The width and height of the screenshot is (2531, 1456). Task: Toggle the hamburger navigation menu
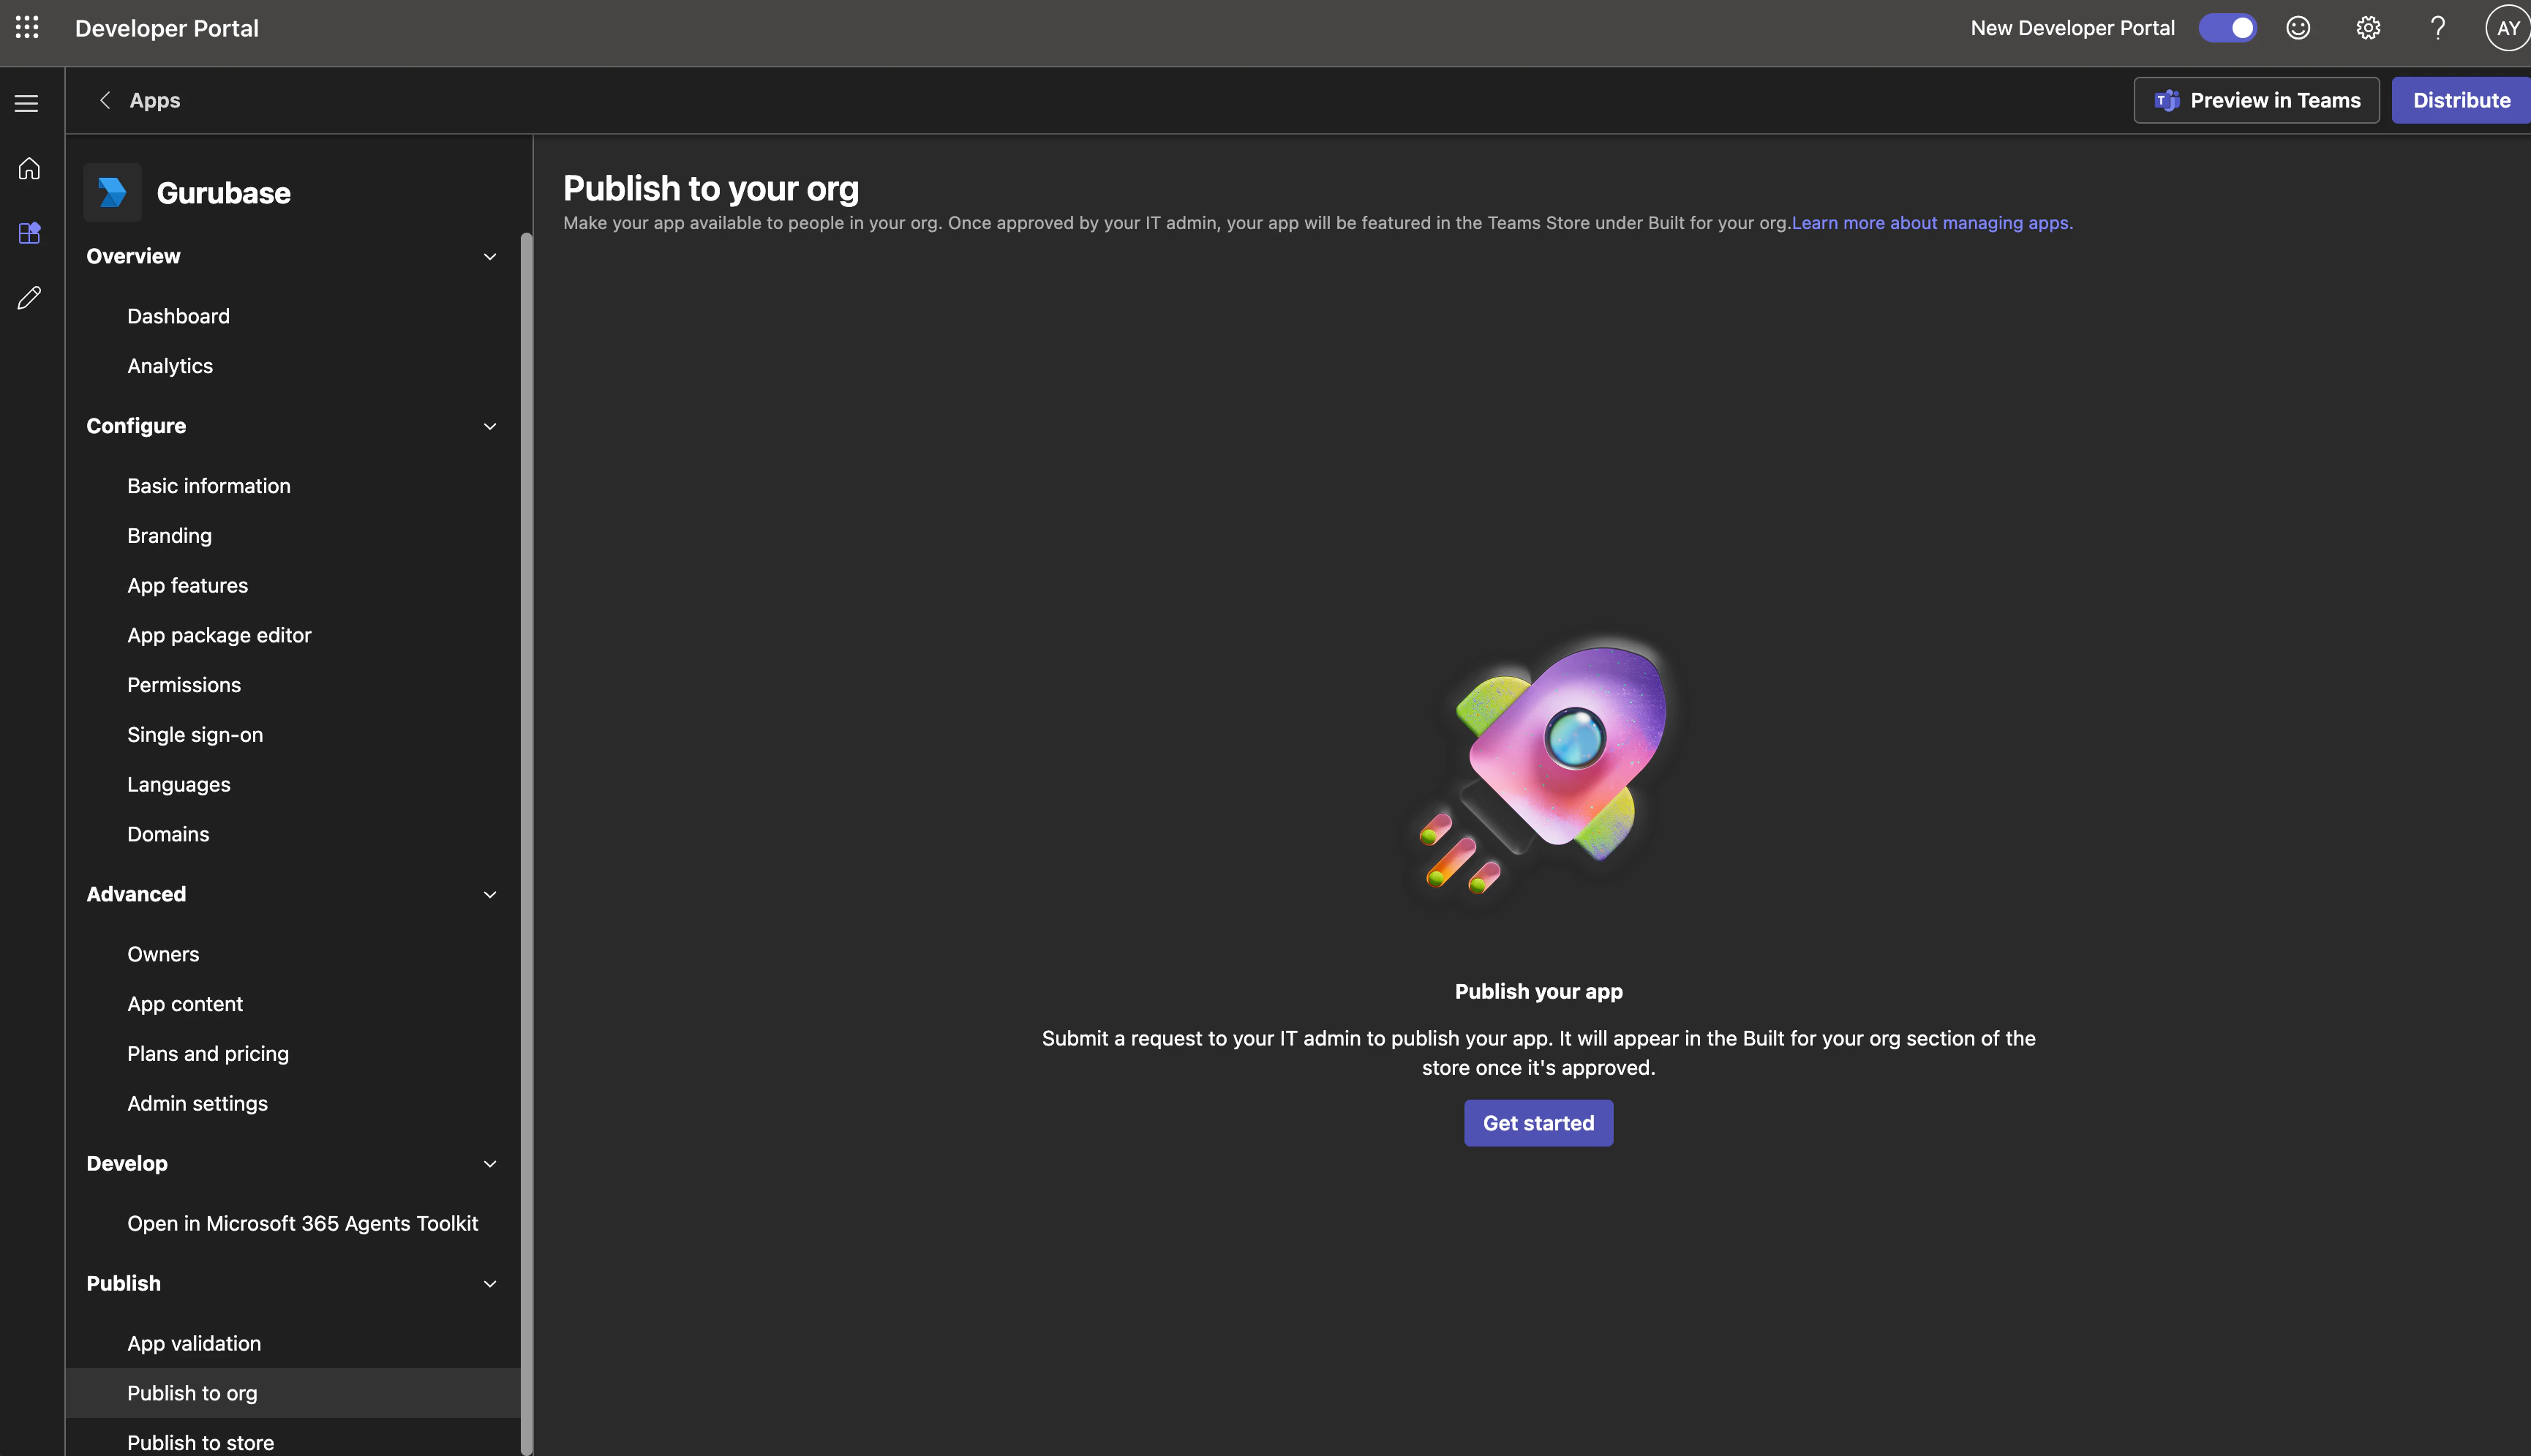click(27, 103)
